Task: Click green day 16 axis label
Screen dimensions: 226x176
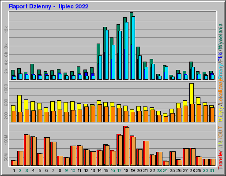Action: 113,171
